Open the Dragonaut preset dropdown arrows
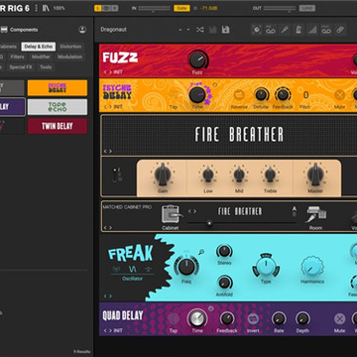 tap(184, 30)
